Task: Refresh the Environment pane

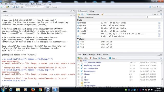Action: point(161,14)
